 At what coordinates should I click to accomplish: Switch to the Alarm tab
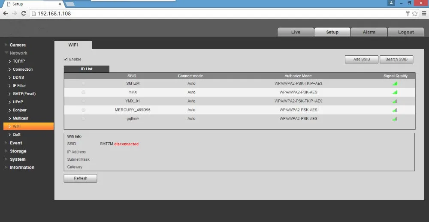pos(369,32)
